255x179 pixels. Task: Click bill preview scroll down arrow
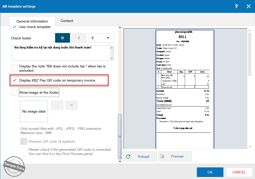(250, 147)
